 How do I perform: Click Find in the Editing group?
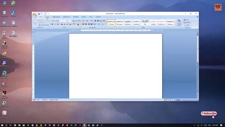[x=187, y=20]
